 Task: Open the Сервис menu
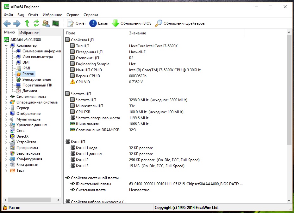click(x=73, y=15)
